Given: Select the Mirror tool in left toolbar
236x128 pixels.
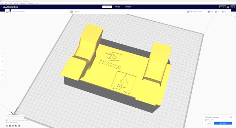Looking at the screenshot, I should pyautogui.click(x=3, y=70).
